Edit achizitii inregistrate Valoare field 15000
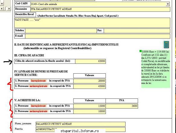176x133 pixels. pyautogui.click(x=90, y=106)
